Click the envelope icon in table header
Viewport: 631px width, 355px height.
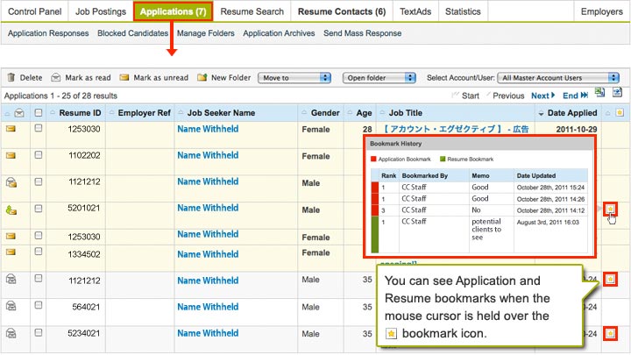coord(19,113)
